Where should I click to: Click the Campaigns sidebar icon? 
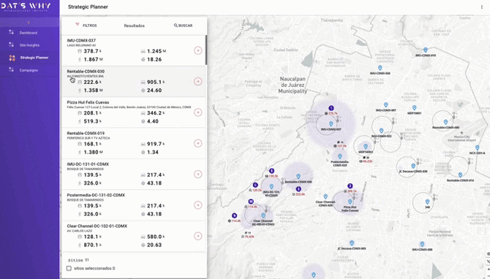[x=12, y=70]
